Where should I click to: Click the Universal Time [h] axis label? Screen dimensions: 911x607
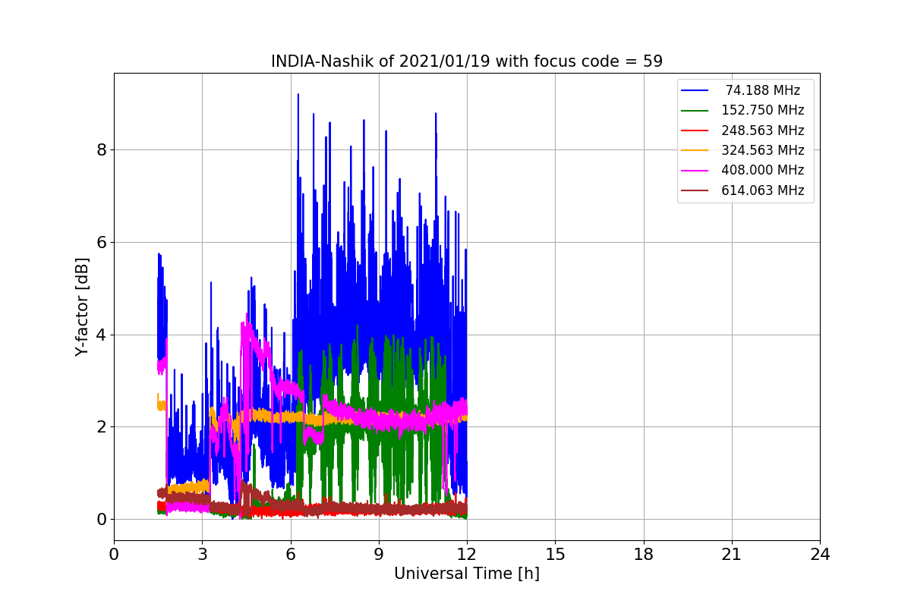[467, 574]
